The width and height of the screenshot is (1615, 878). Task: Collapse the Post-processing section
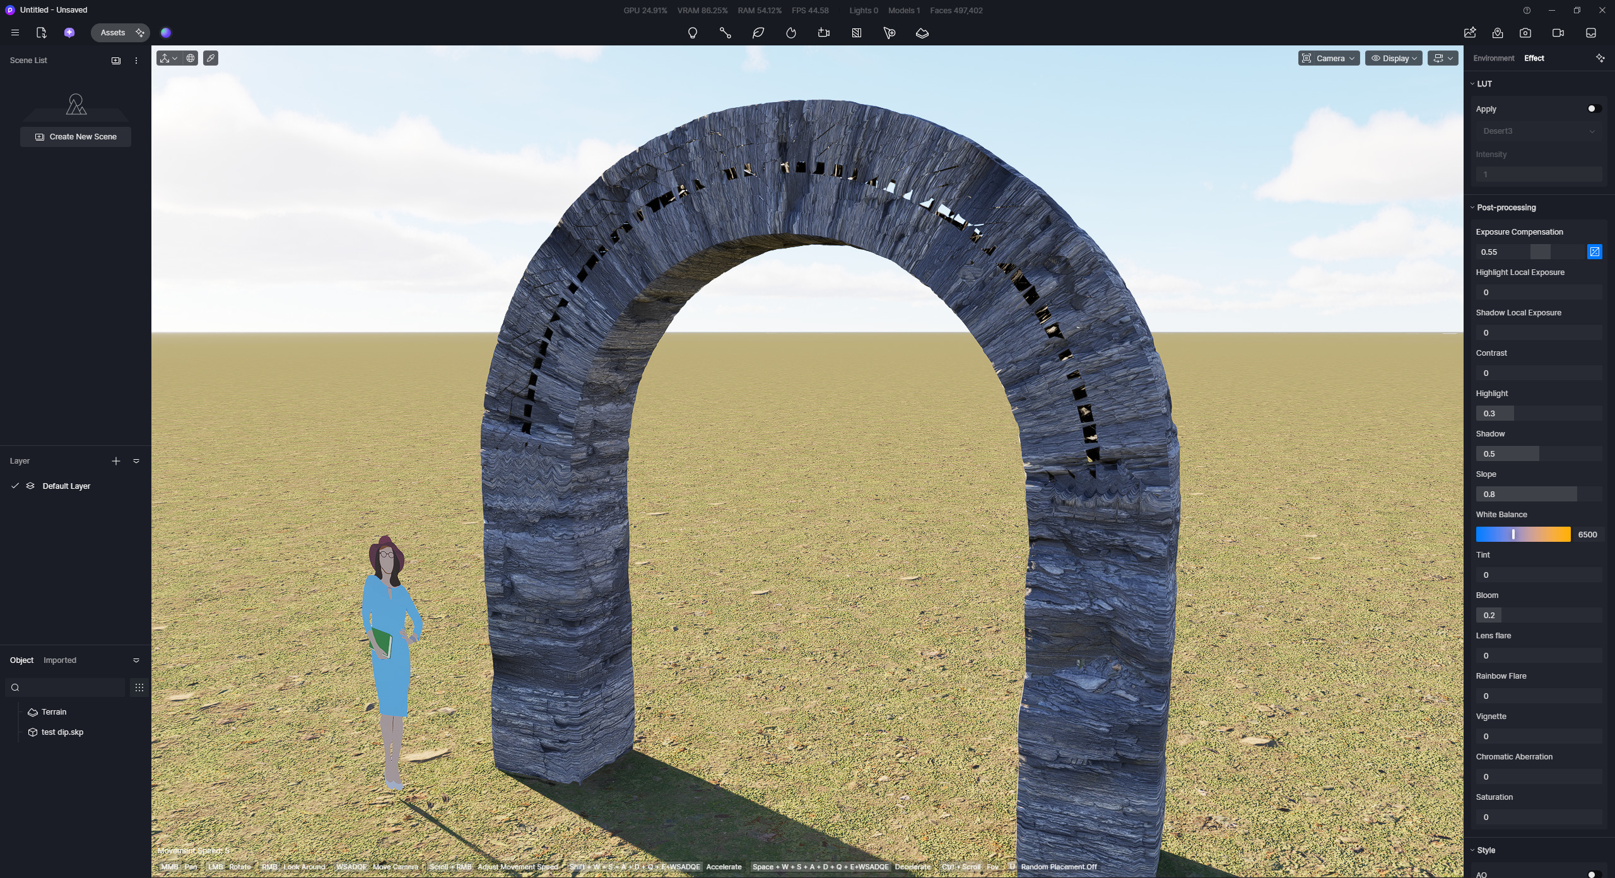point(1505,208)
